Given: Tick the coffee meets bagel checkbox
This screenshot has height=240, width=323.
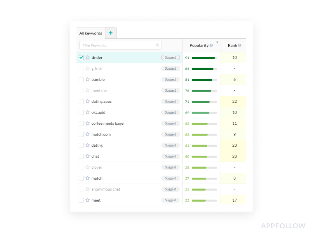Looking at the screenshot, I should tap(81, 124).
